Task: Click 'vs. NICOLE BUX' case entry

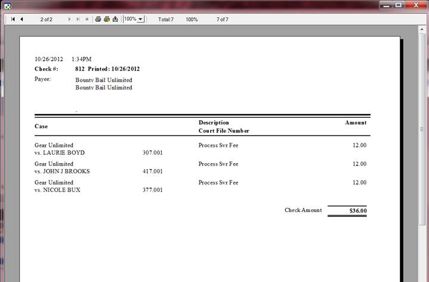Action: point(57,190)
